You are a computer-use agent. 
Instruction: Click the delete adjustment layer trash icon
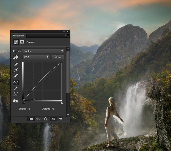click(x=61, y=119)
